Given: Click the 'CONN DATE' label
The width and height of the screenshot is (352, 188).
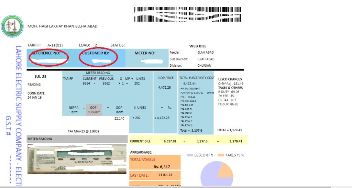Looking at the screenshot, I should click(36, 93).
